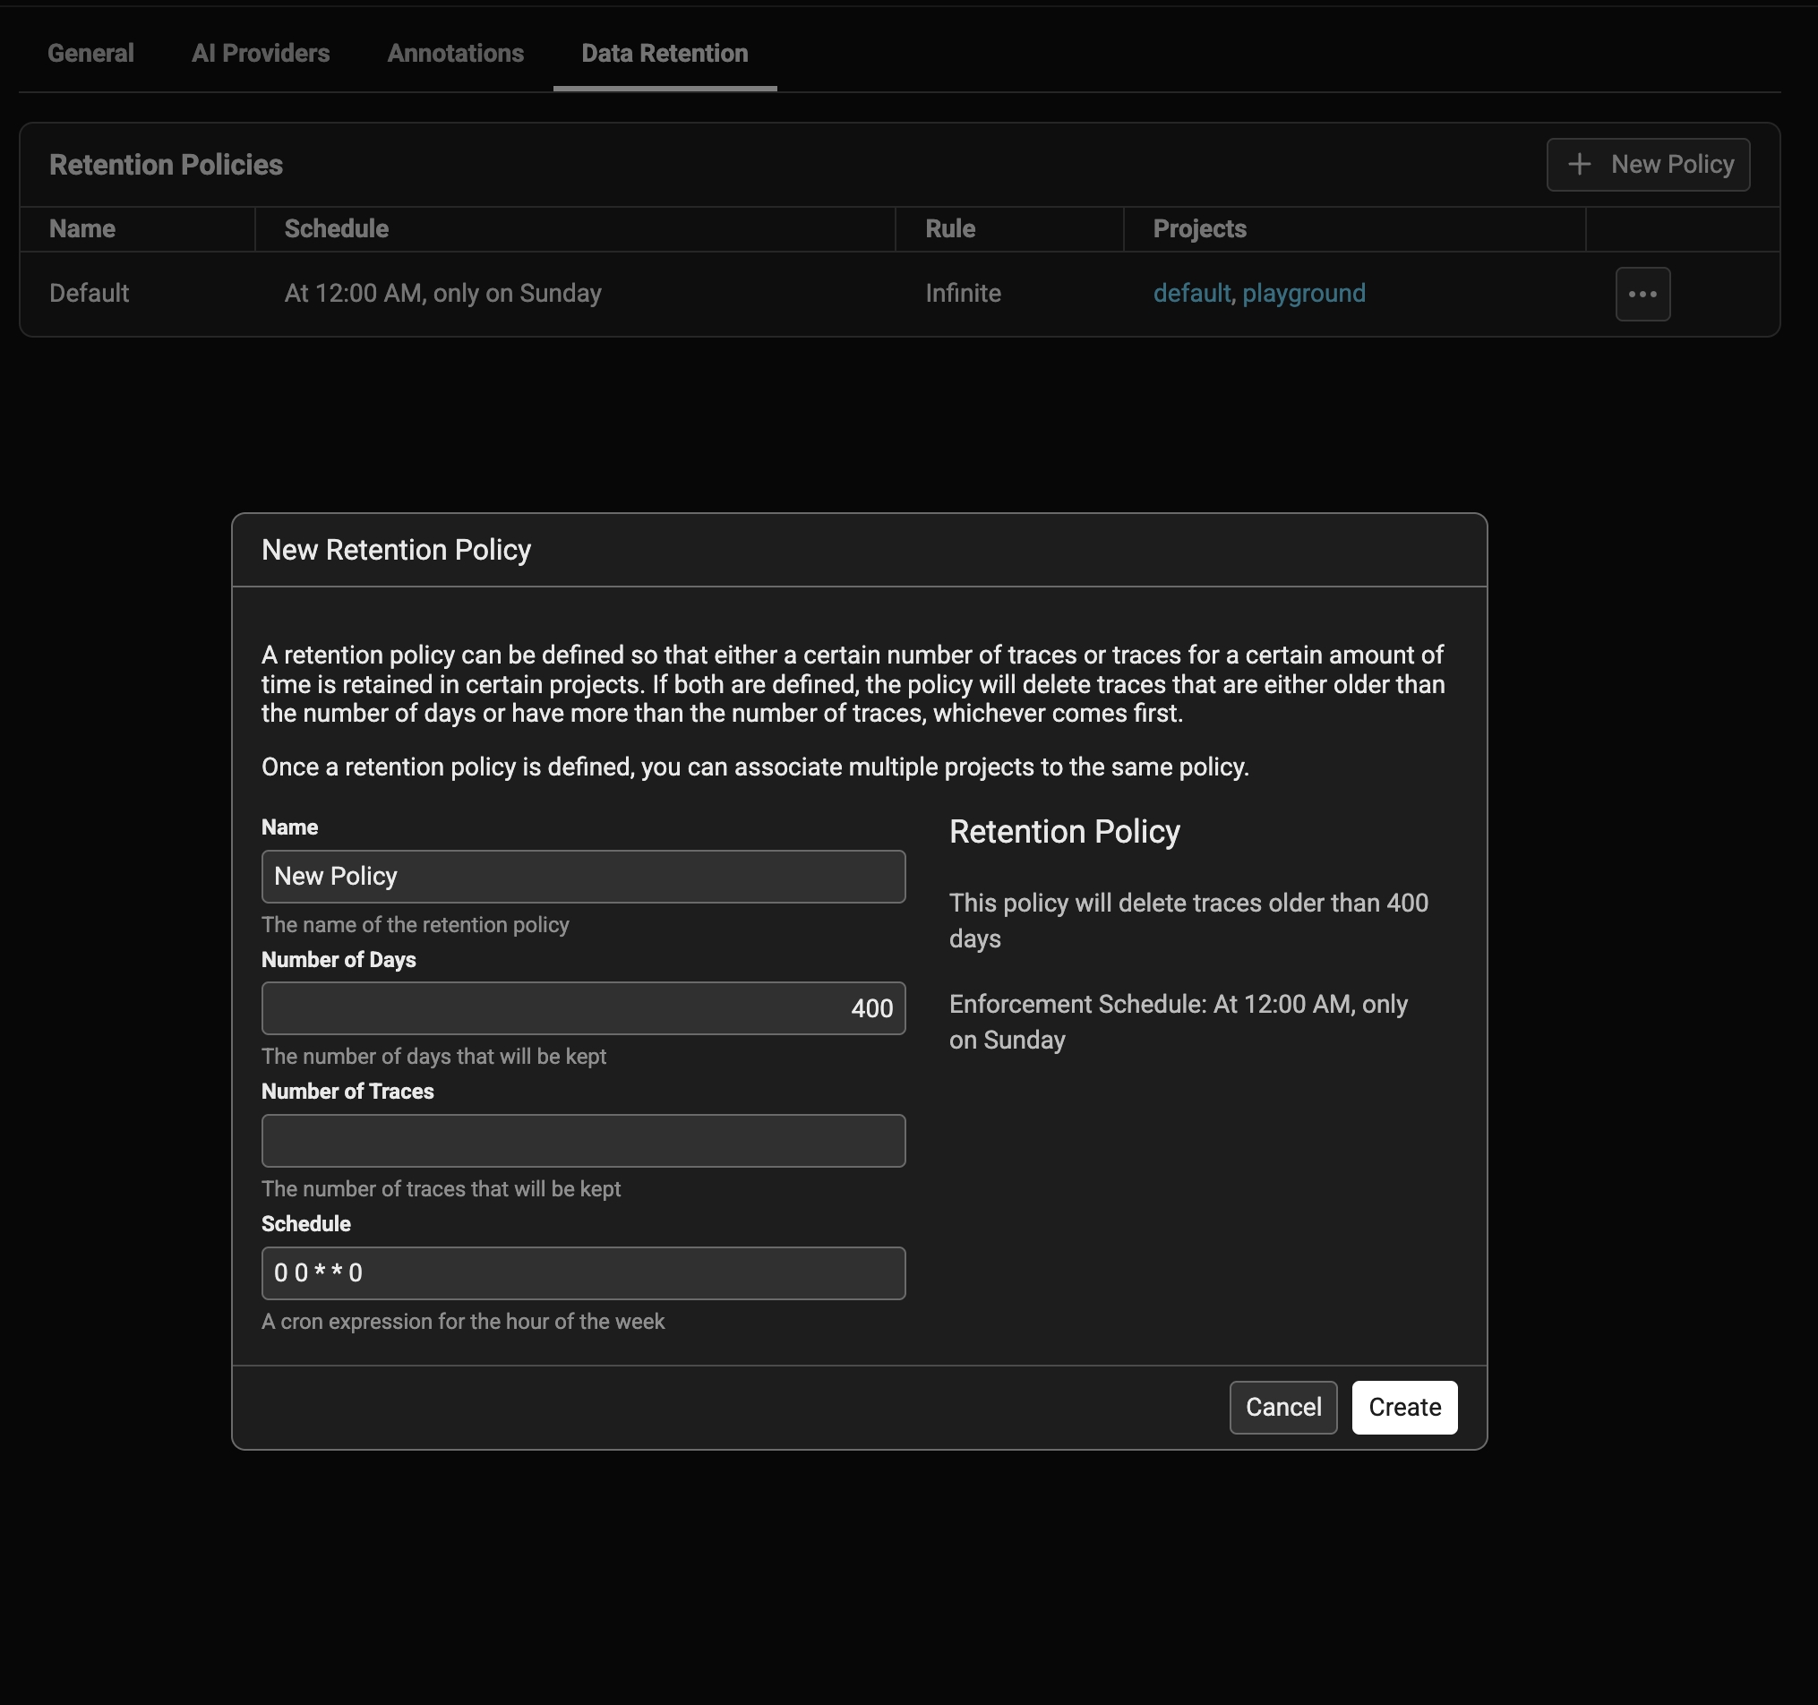Click the Name column header
This screenshot has width=1818, height=1705.
[x=82, y=228]
